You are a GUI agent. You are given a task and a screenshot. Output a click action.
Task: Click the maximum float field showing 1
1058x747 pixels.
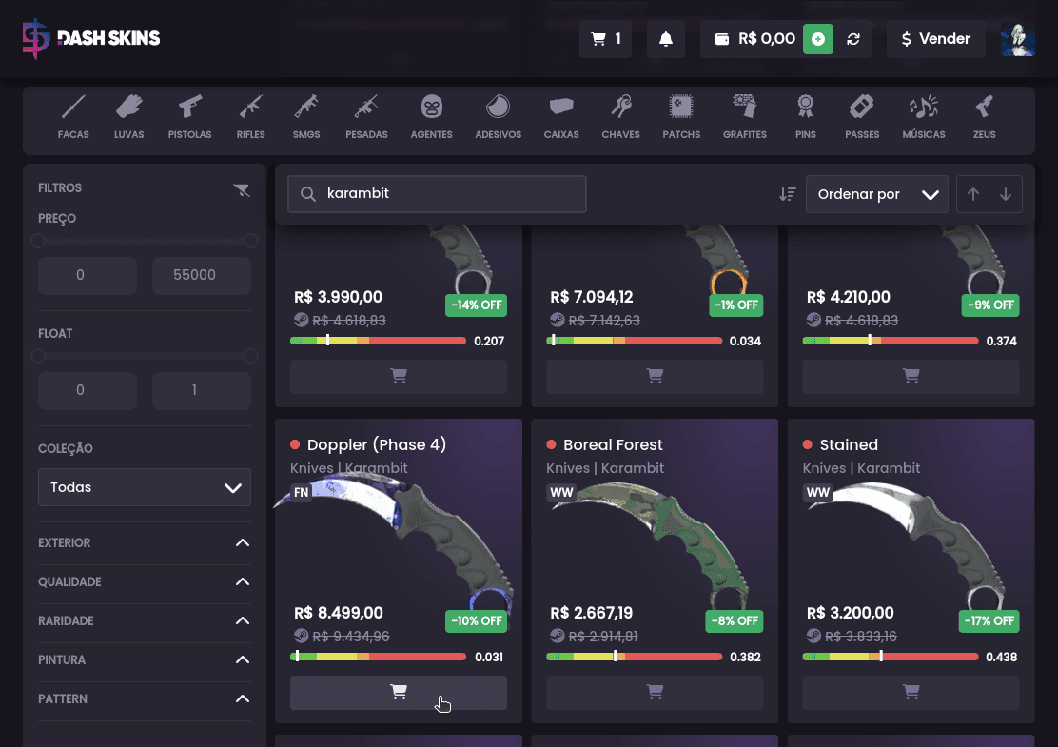201,390
